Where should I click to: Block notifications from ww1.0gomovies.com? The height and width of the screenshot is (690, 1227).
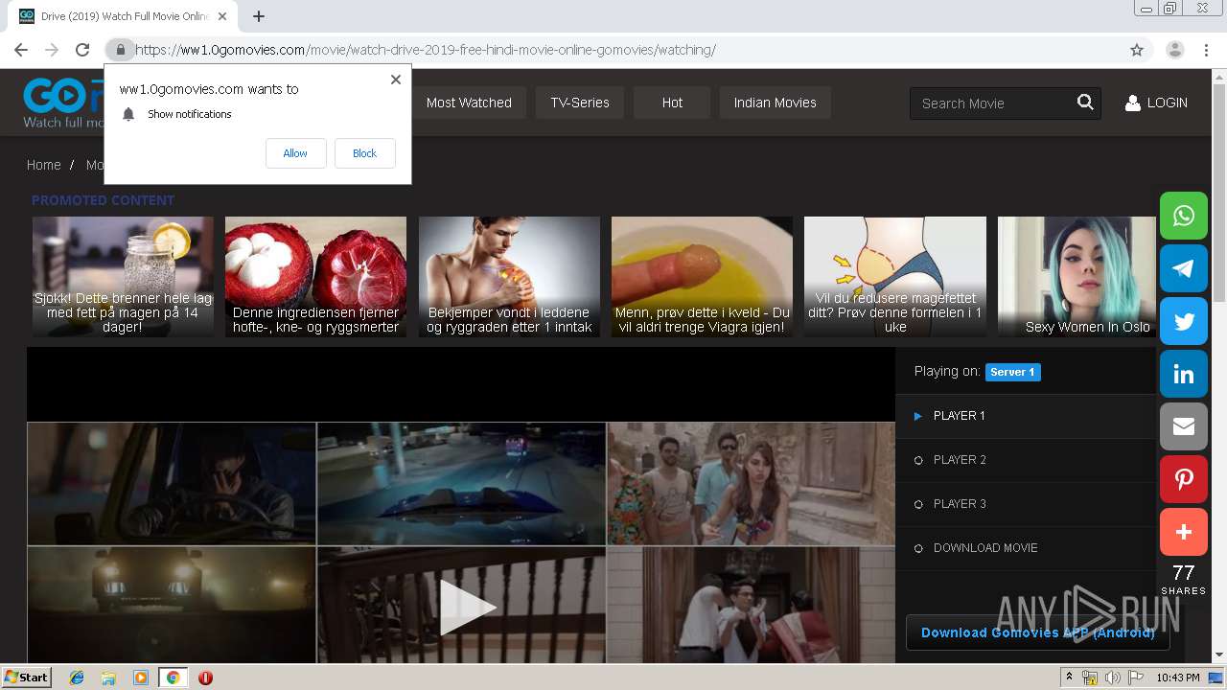tap(364, 153)
